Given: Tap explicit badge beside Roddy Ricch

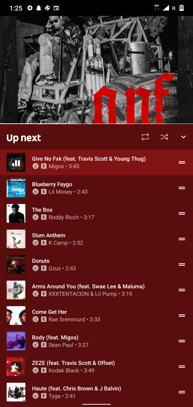Looking at the screenshot, I should point(44,217).
